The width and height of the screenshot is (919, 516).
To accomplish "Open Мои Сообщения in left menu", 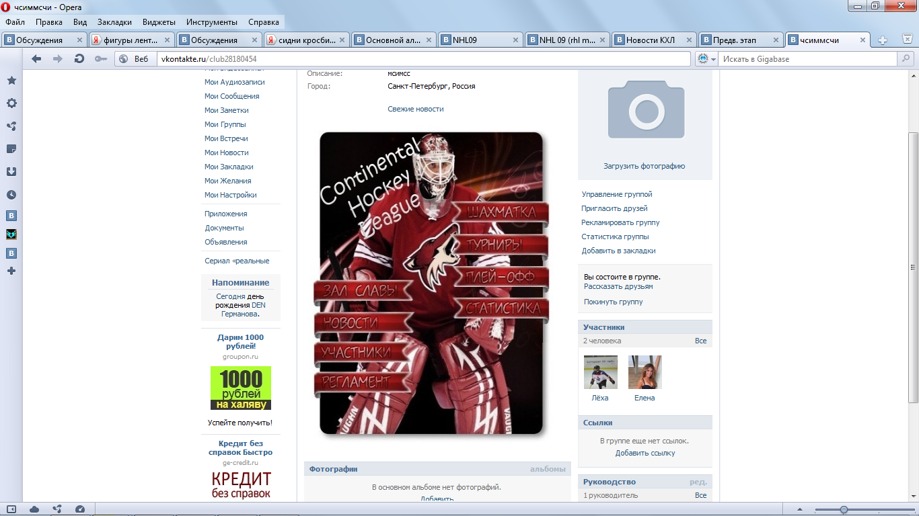I will (232, 96).
